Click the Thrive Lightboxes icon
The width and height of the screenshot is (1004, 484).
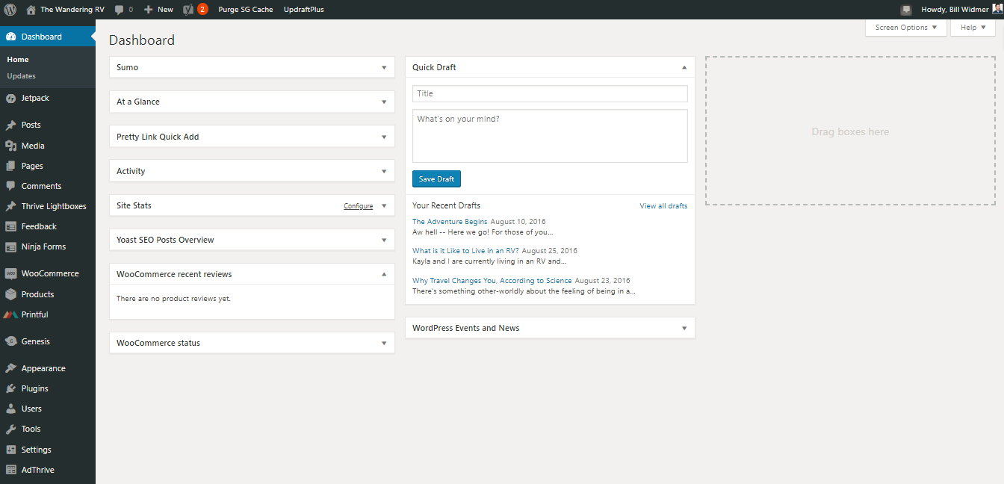click(x=10, y=206)
